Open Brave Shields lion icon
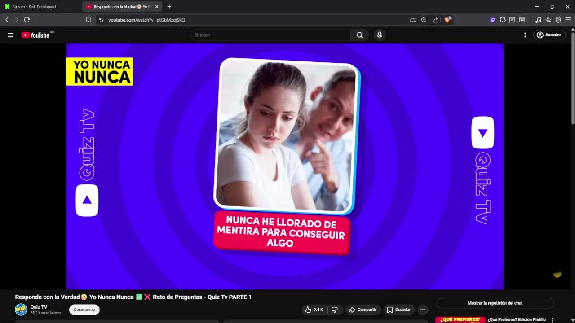 click(447, 20)
